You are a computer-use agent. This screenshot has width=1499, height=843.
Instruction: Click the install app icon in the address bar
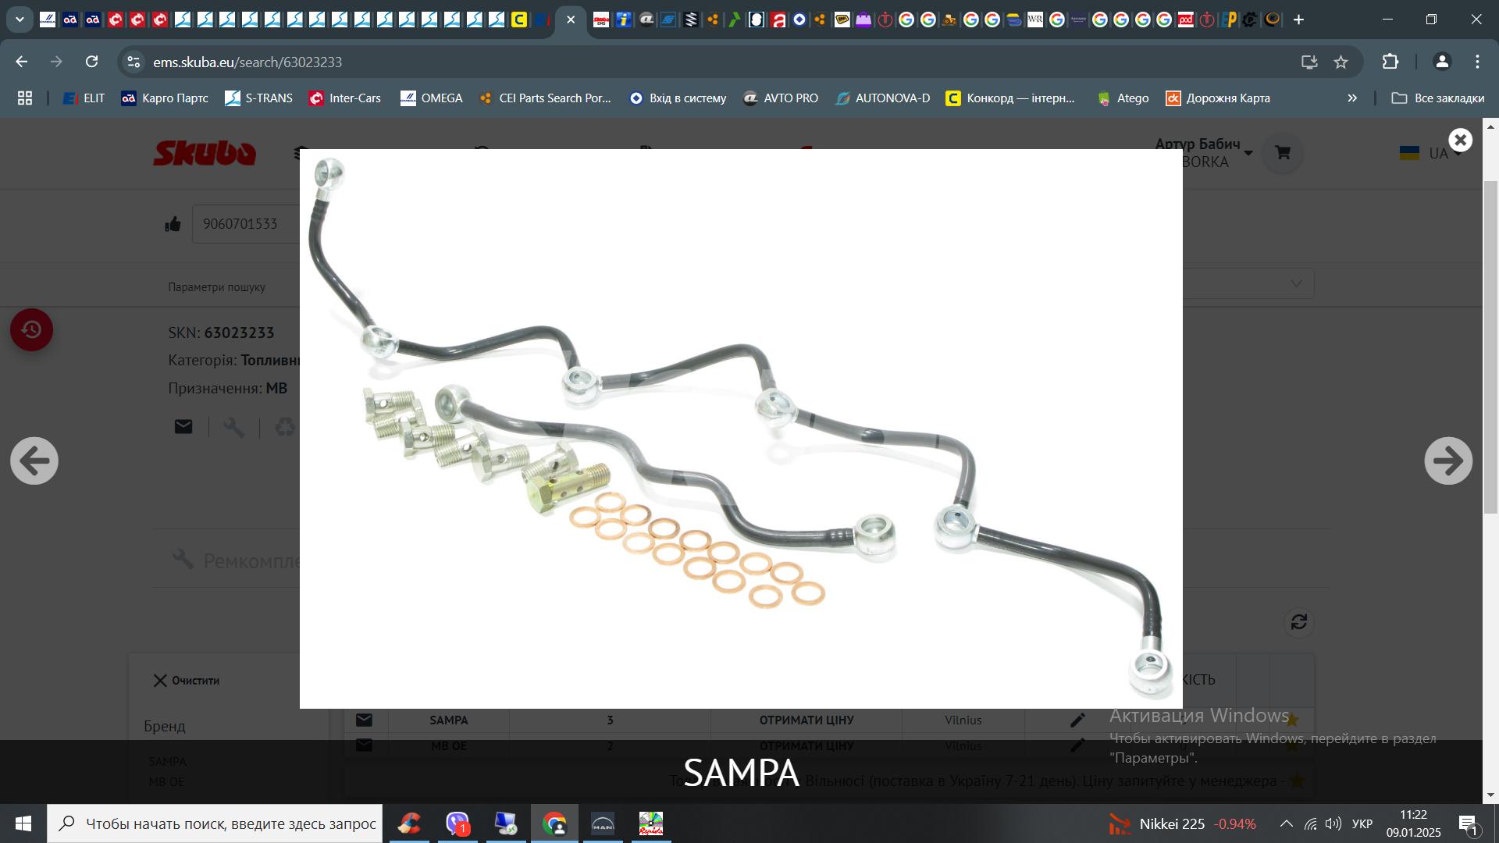coord(1309,62)
